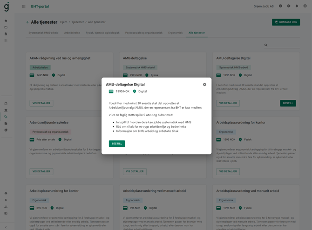Open the calendar icon in sidebar

pyautogui.click(x=6, y=104)
